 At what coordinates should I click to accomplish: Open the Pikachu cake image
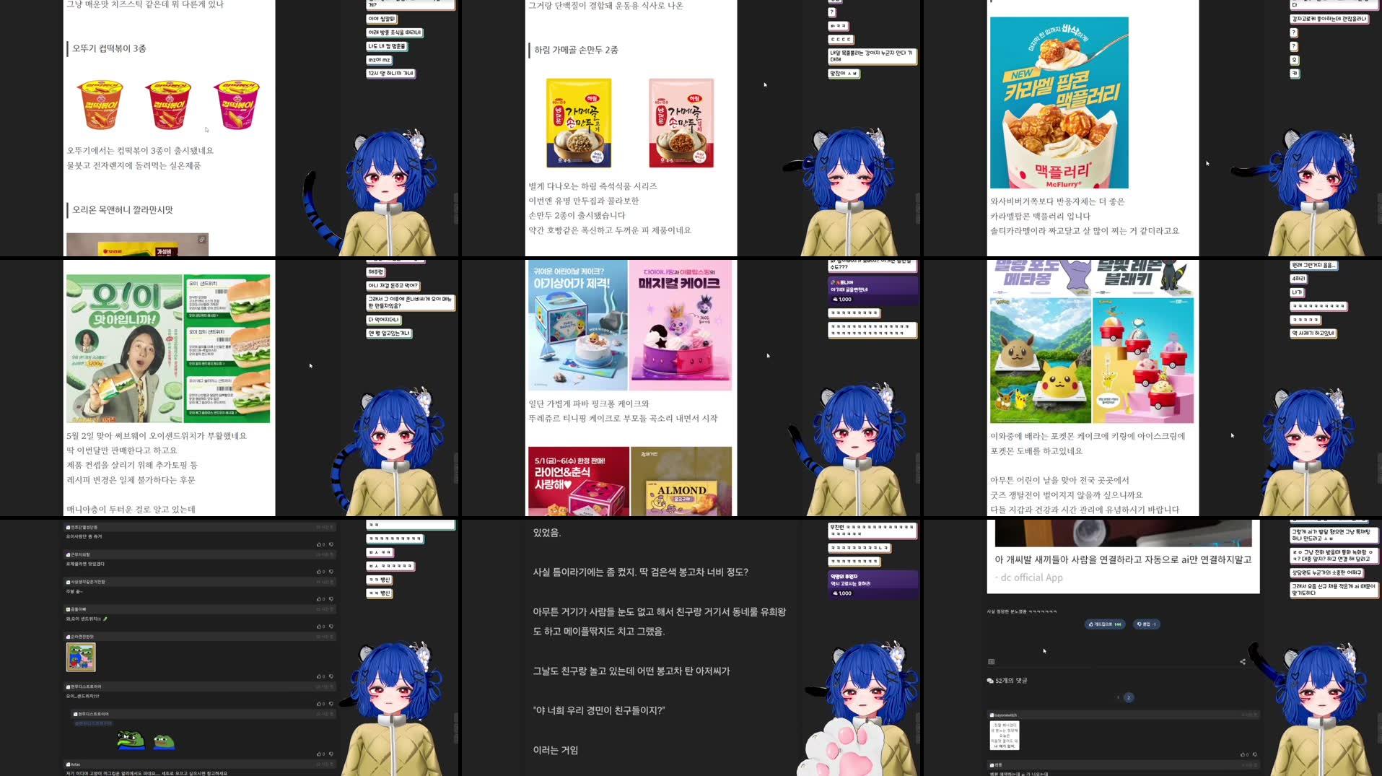pos(1040,360)
